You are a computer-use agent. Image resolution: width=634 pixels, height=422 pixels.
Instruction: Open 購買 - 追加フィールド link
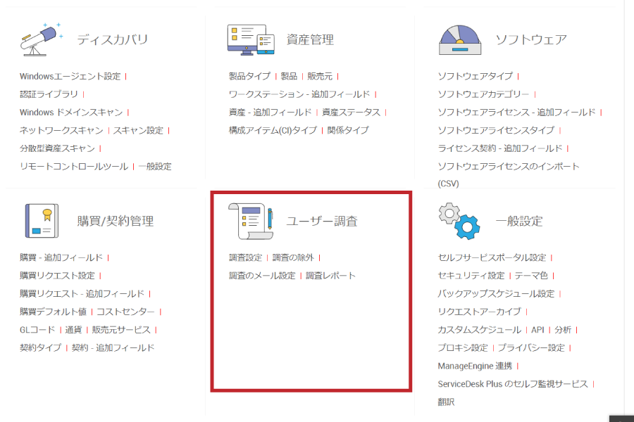[x=61, y=257]
